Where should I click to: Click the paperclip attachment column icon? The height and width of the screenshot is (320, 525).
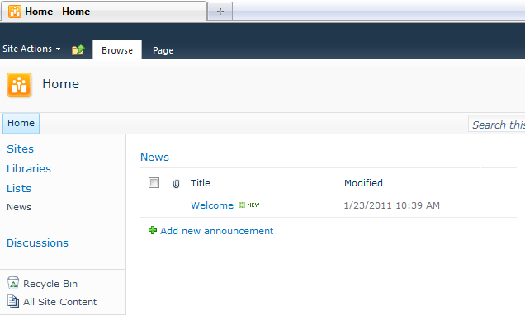[x=176, y=184]
